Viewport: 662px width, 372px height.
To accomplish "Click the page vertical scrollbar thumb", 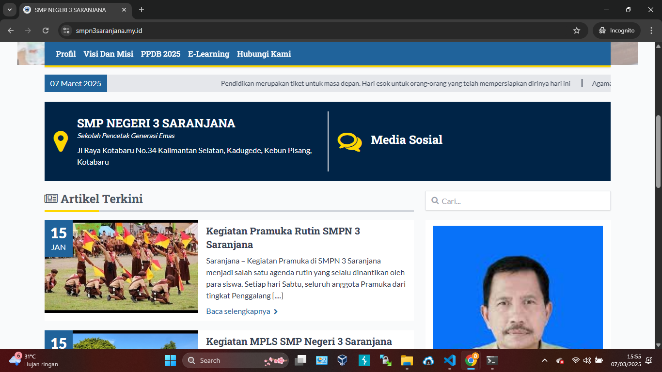I will (x=658, y=152).
